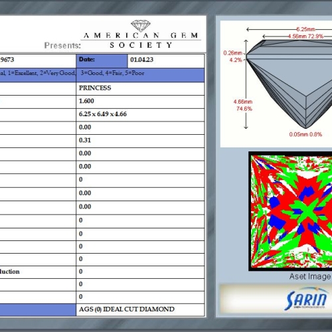
Task: Select the date value 01.04.23
Action: (141, 60)
